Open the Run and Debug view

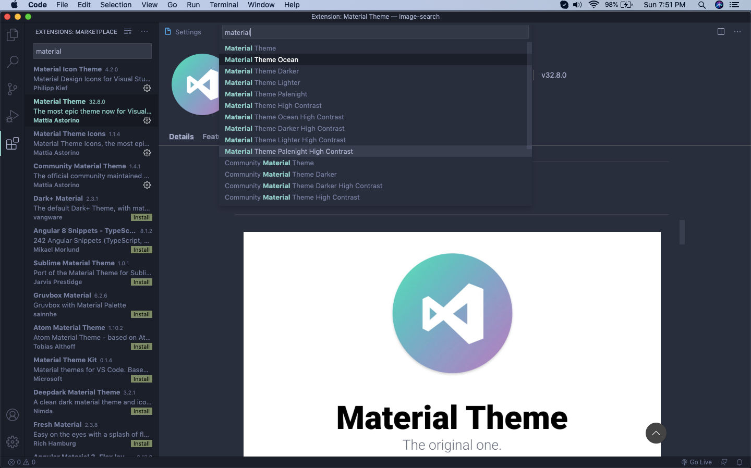(x=13, y=116)
